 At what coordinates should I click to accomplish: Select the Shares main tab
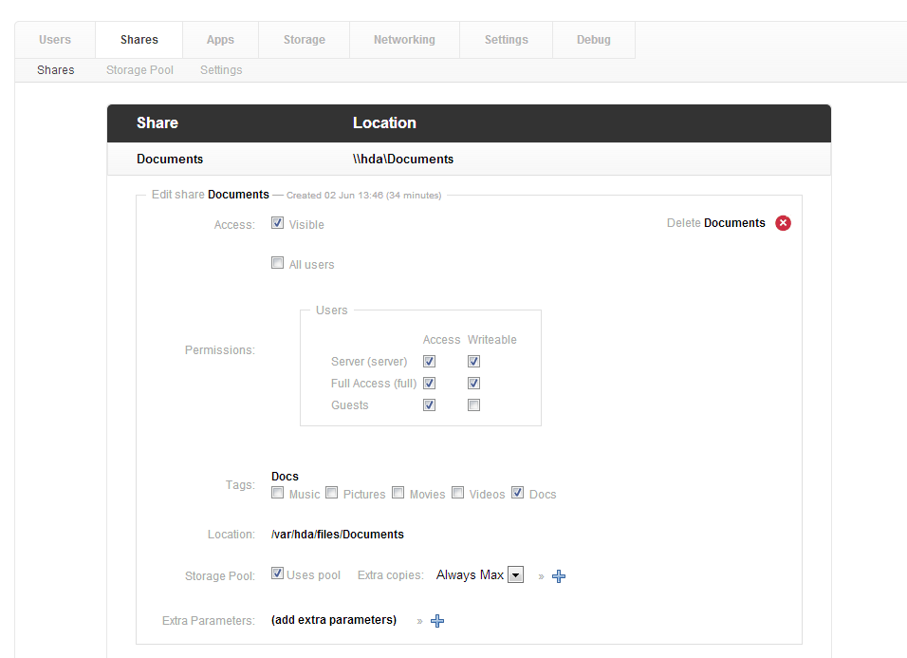click(x=139, y=40)
